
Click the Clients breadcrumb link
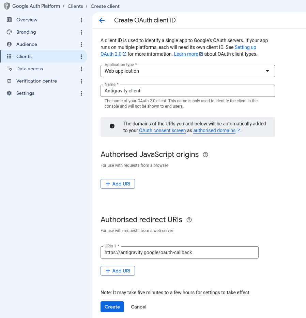75,6
